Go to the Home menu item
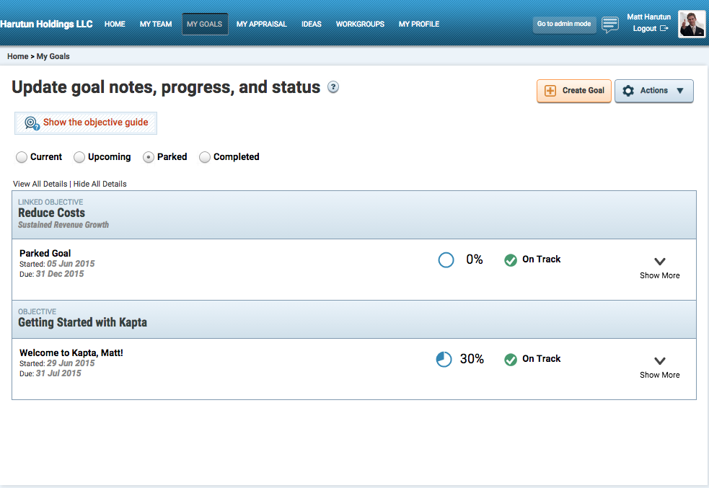Viewport: 709px width, 488px height. pyautogui.click(x=115, y=24)
